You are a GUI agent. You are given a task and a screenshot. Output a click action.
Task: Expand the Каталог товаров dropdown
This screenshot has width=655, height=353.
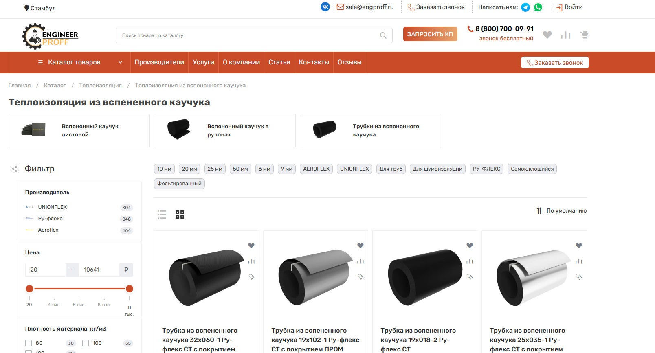click(80, 62)
